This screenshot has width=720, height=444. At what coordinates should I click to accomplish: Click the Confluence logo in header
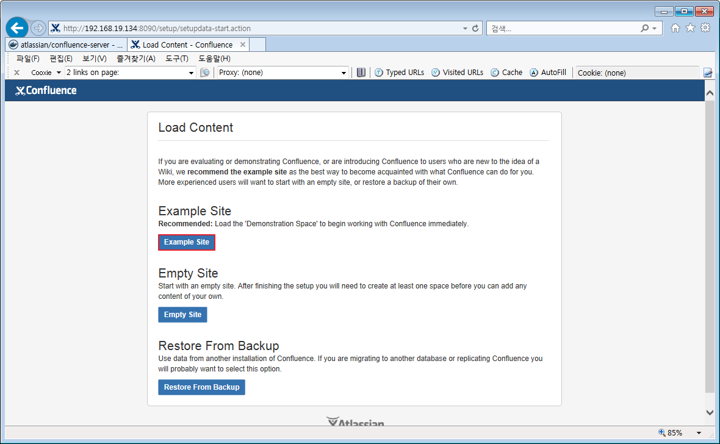coord(46,90)
